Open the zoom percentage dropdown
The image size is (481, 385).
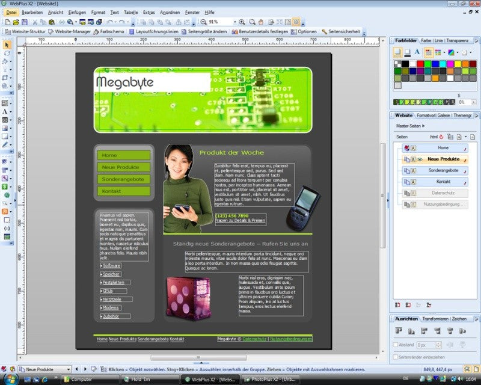[x=235, y=22]
